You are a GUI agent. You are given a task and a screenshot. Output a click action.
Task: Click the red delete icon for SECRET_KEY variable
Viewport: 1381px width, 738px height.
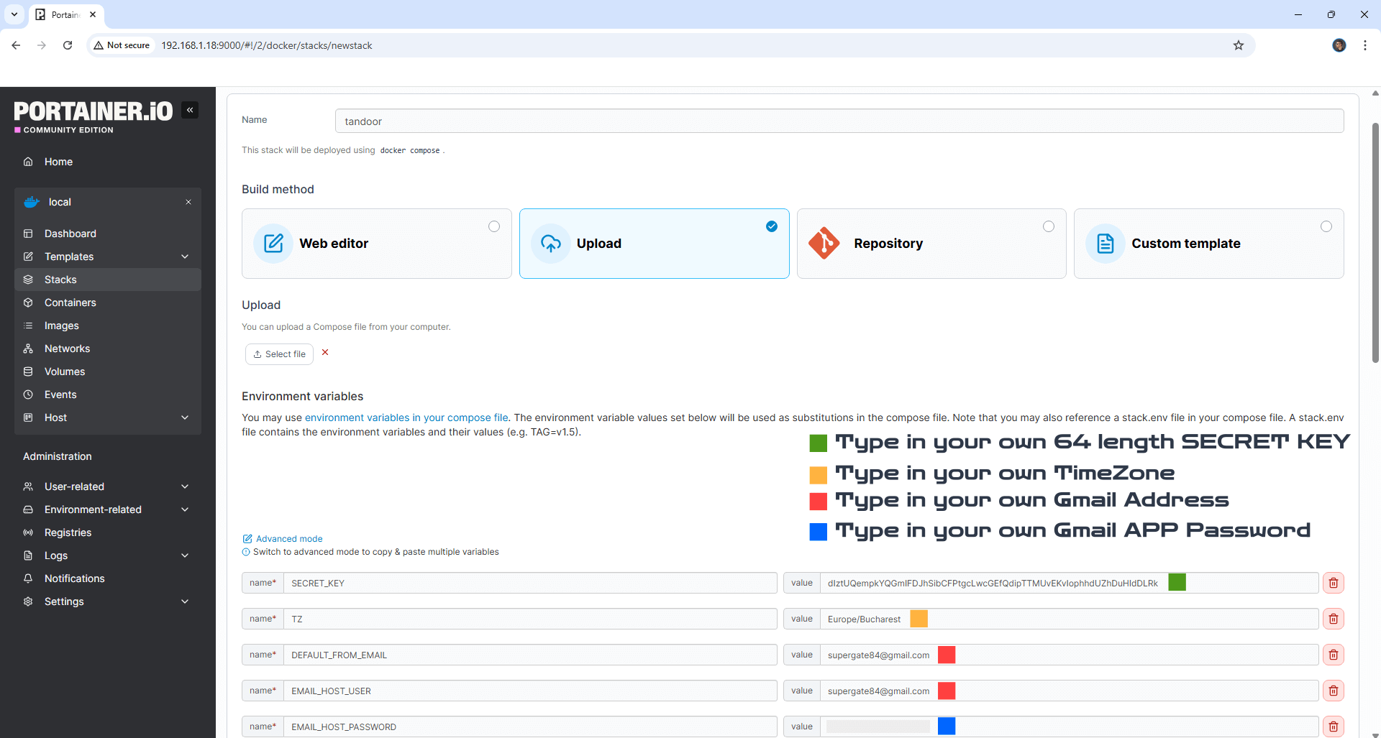tap(1333, 583)
